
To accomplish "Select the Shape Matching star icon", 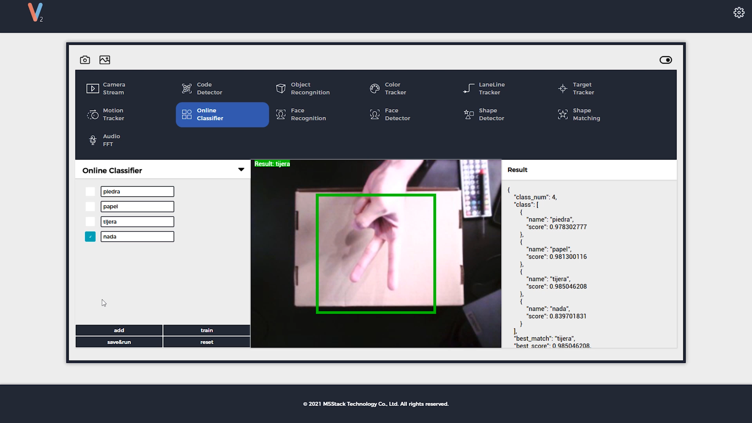I will [x=562, y=114].
